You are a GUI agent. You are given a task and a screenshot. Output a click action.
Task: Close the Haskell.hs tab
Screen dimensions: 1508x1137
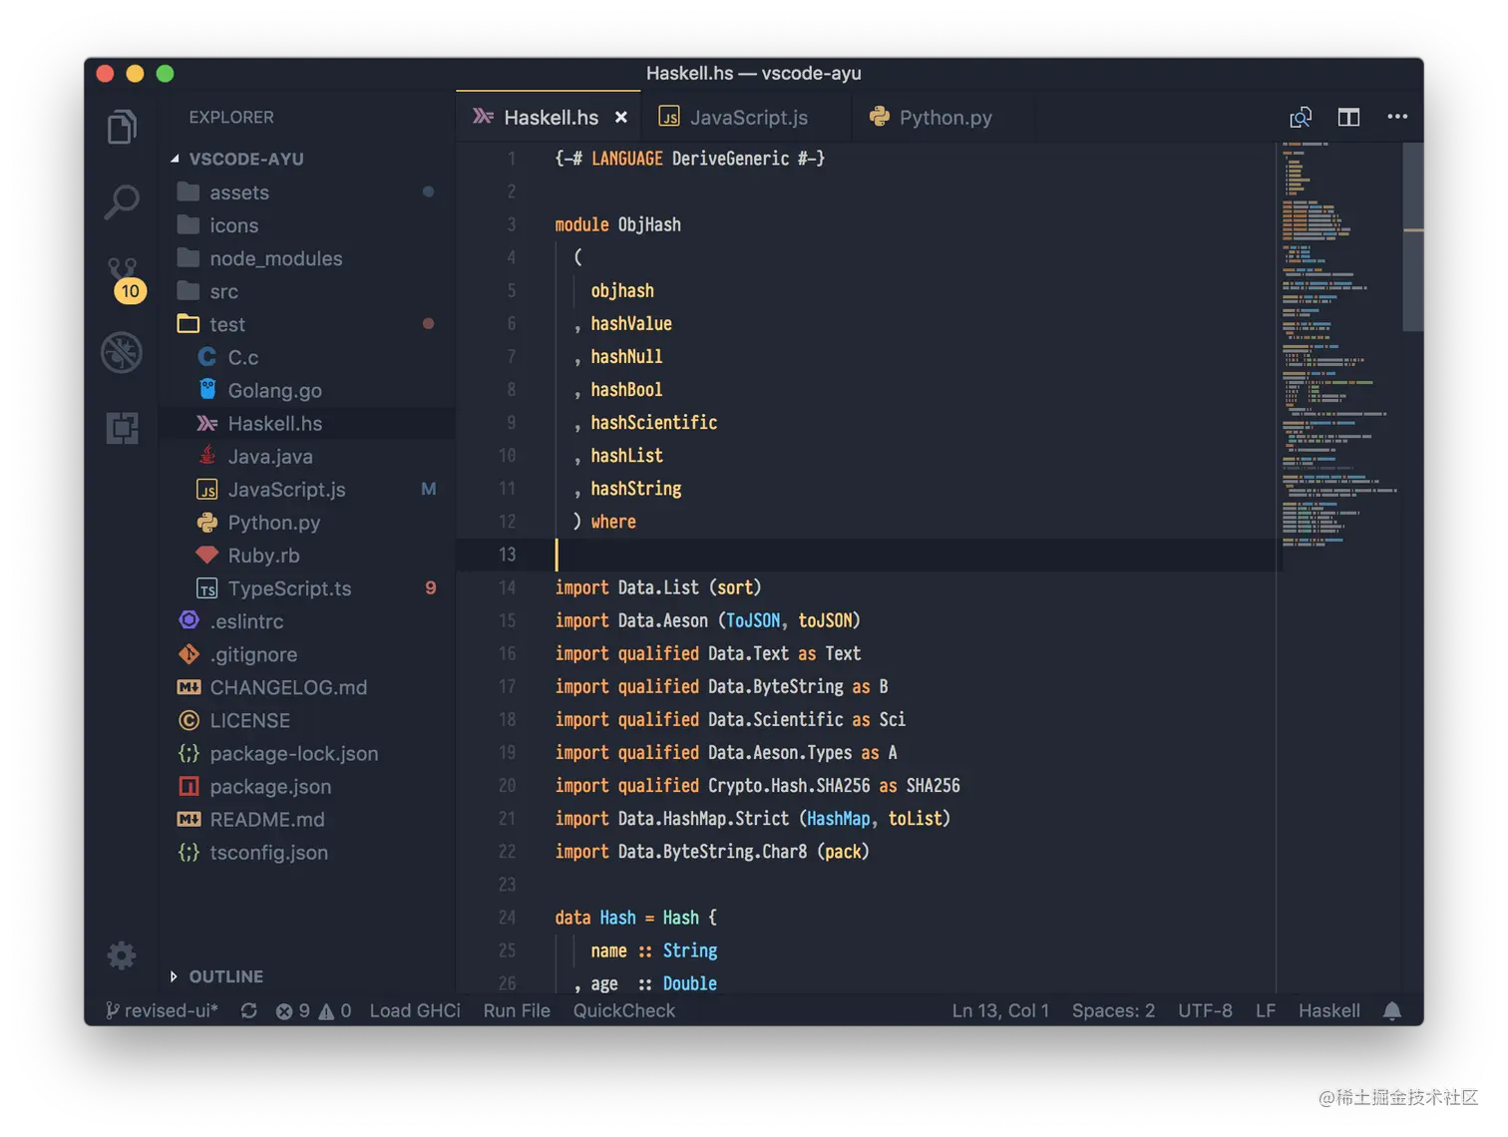[621, 118]
